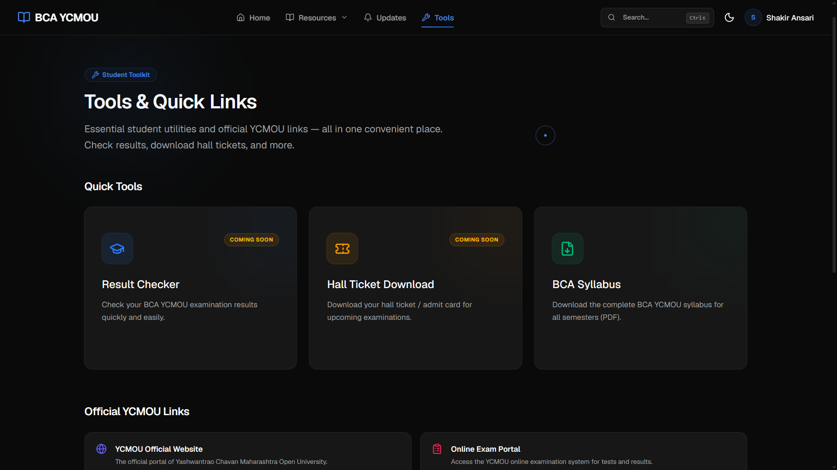Click Coming Soon badge on Hall Ticket
Image resolution: width=837 pixels, height=470 pixels.
click(x=476, y=240)
